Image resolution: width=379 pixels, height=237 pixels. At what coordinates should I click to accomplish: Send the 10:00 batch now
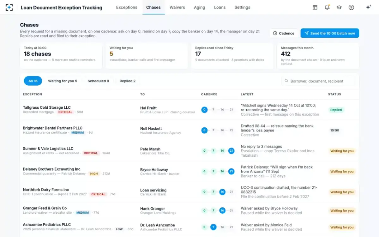click(x=330, y=33)
